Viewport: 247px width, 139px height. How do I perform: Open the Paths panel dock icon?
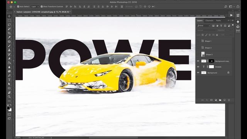coord(238,31)
